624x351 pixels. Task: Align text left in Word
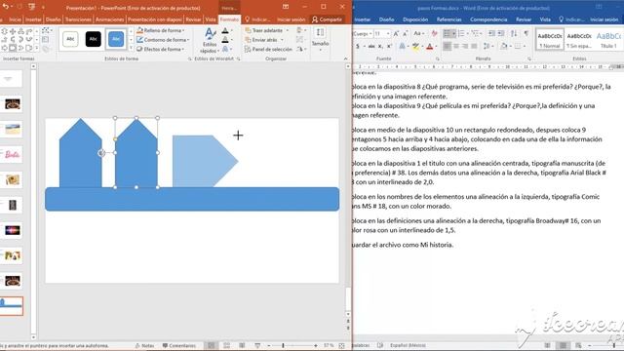(x=448, y=47)
